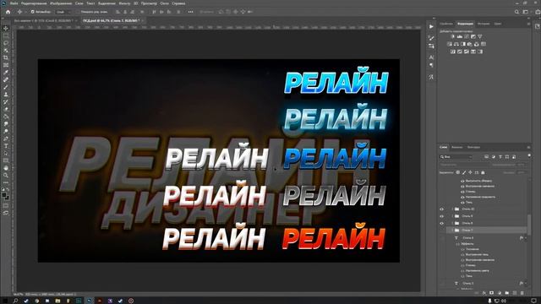Expand the Стиль 8 group

[452, 223]
